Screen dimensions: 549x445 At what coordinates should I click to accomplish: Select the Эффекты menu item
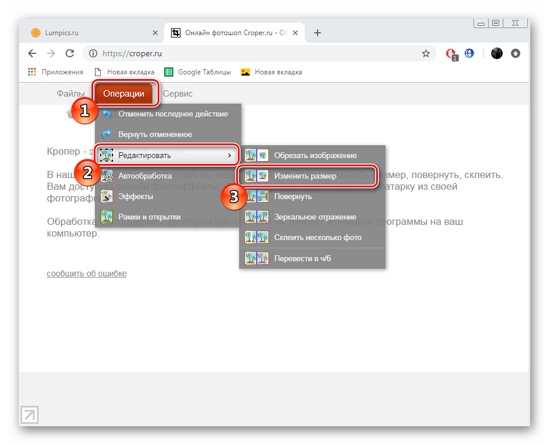(168, 196)
